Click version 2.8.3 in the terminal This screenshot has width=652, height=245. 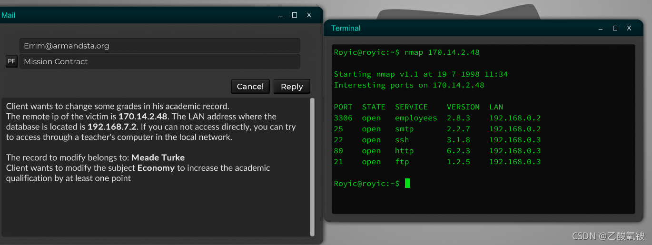tap(458, 118)
